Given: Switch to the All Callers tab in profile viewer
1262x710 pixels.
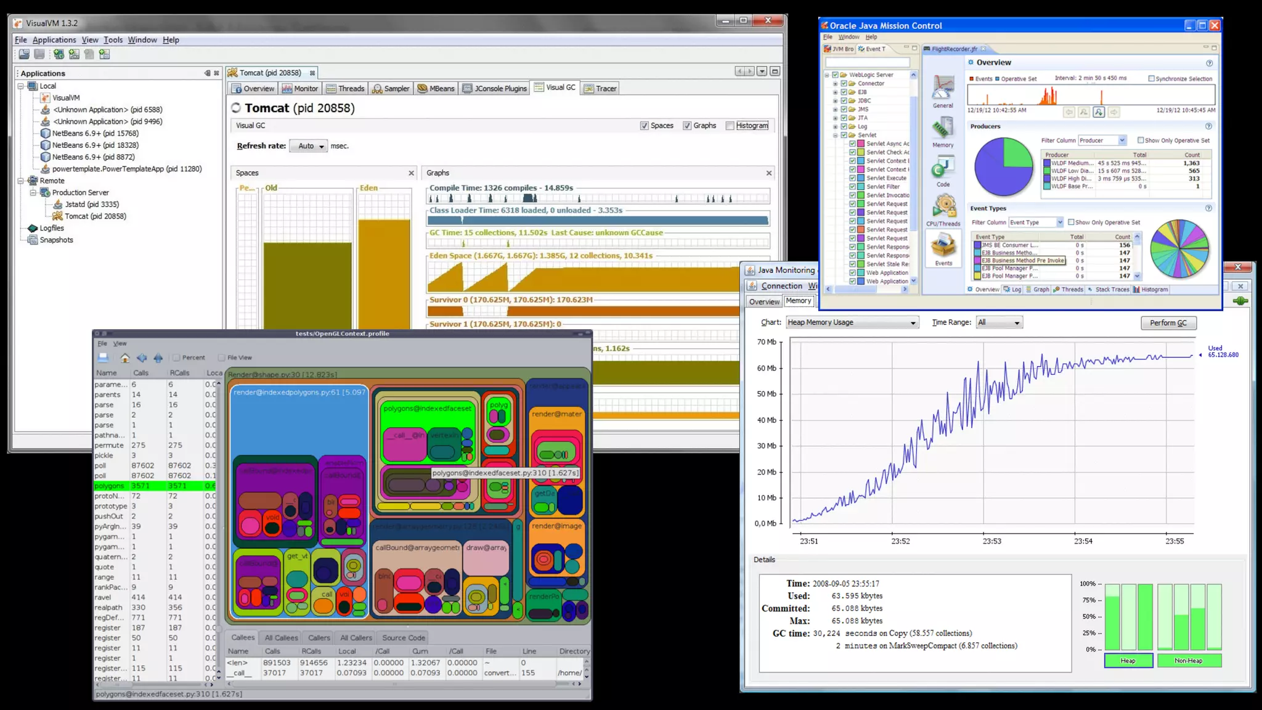Looking at the screenshot, I should point(356,638).
